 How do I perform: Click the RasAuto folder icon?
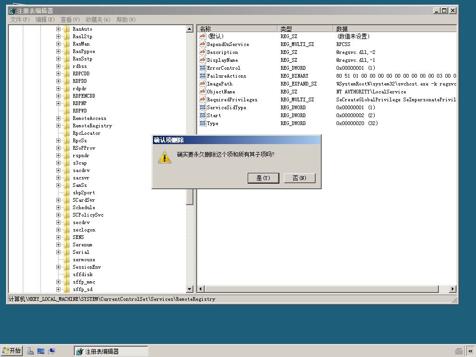(67, 29)
